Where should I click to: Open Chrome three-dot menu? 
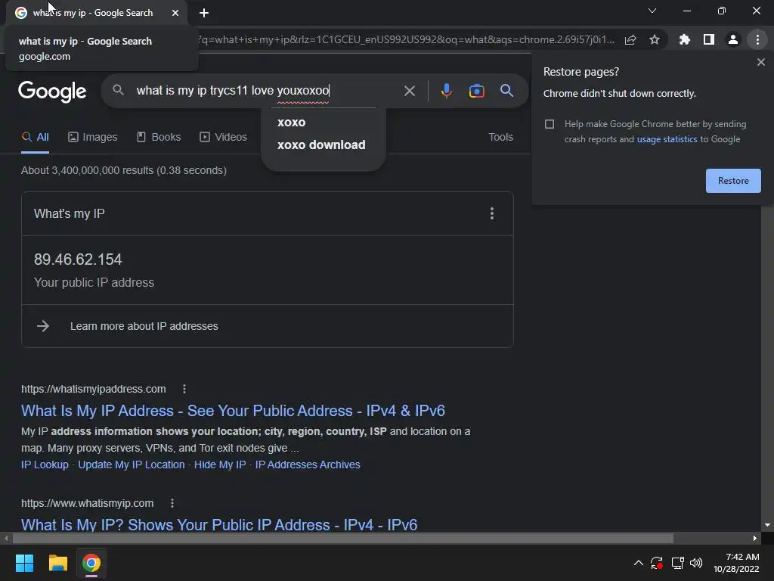click(757, 39)
